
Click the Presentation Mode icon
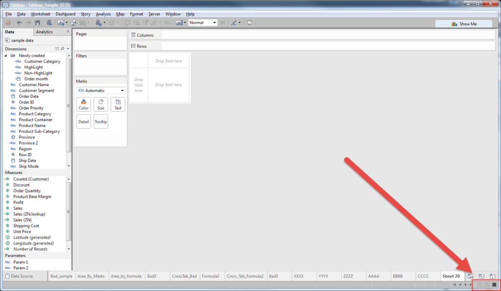[250, 22]
